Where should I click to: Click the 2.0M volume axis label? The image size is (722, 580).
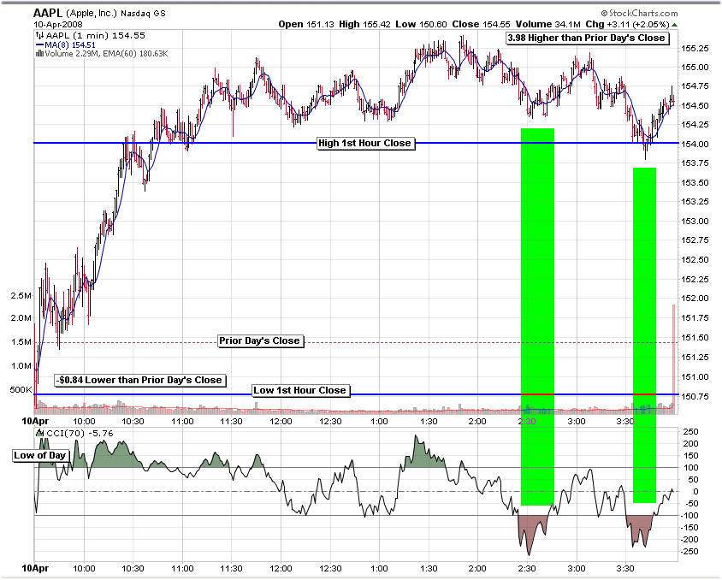pos(21,317)
